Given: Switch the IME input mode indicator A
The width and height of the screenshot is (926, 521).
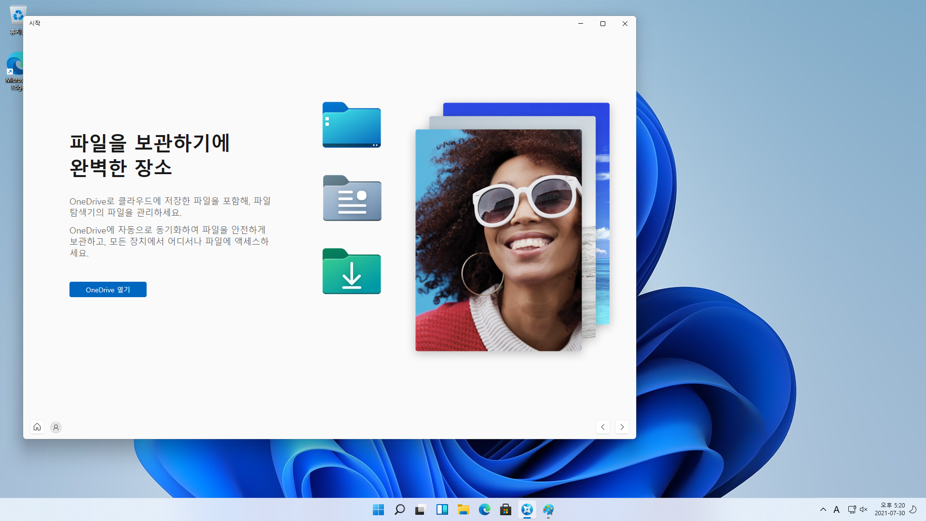Looking at the screenshot, I should [837, 509].
